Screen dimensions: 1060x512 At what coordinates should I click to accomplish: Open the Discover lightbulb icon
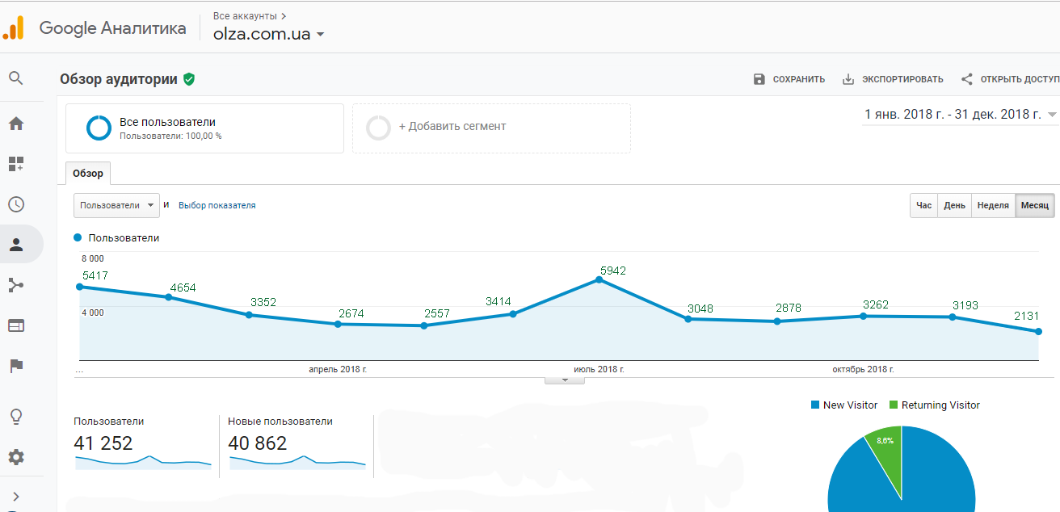[x=16, y=417]
